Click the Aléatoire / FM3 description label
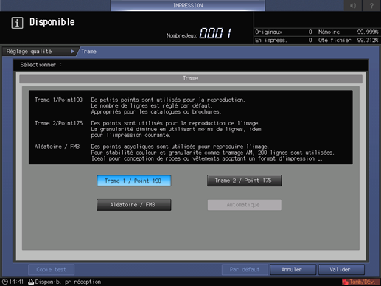Image resolution: width=381 pixels, height=286 pixels. pyautogui.click(x=57, y=147)
